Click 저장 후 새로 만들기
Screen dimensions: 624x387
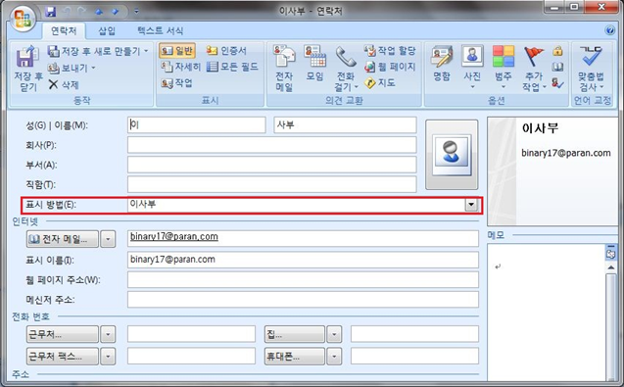tap(94, 51)
